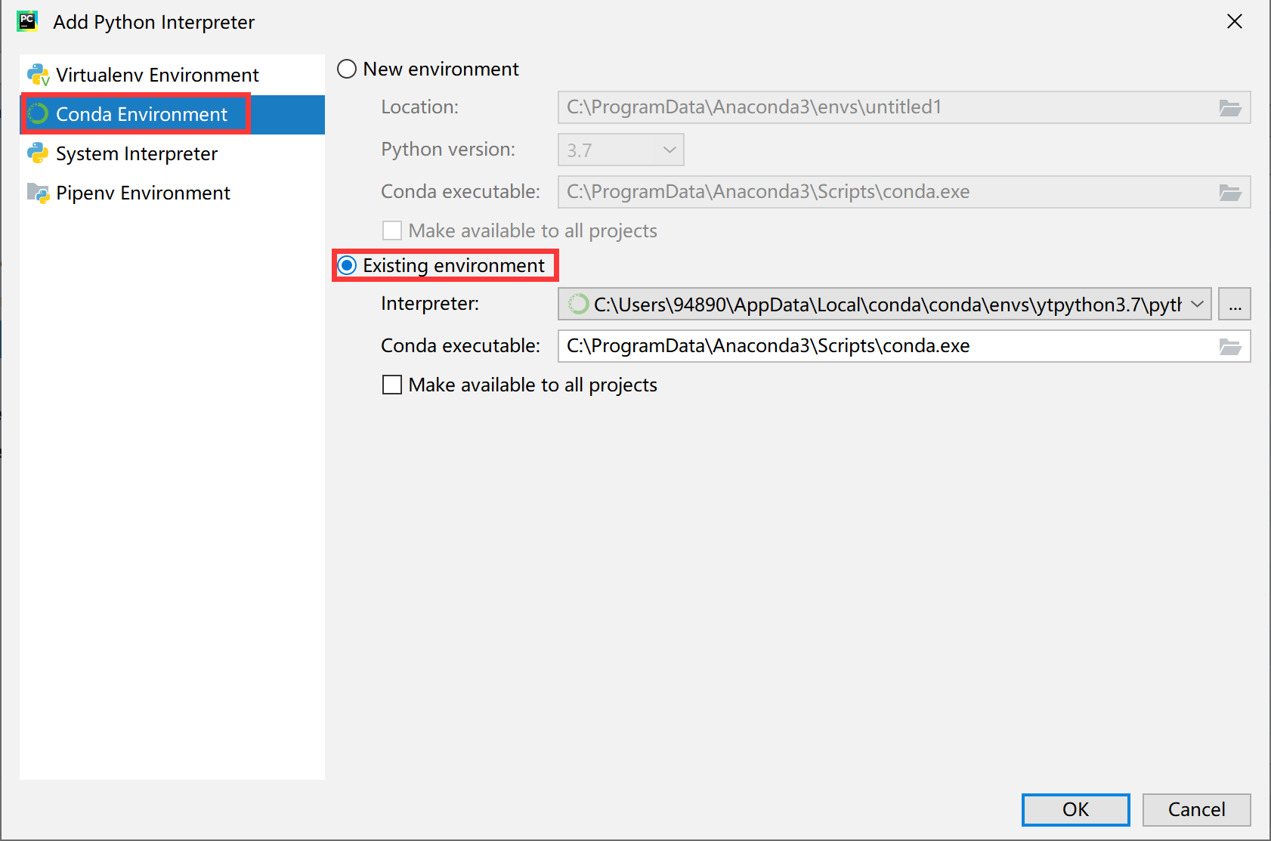
Task: Confirm with the OK button
Action: click(1075, 809)
